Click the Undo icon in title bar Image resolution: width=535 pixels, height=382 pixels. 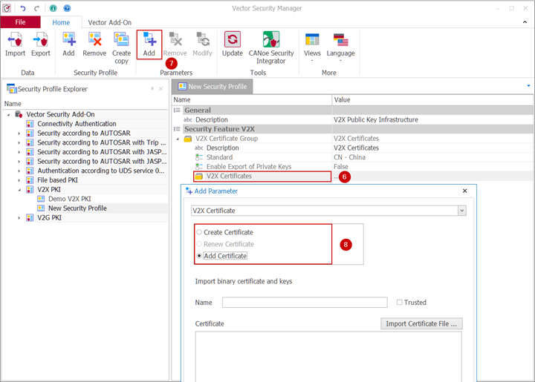tap(23, 8)
